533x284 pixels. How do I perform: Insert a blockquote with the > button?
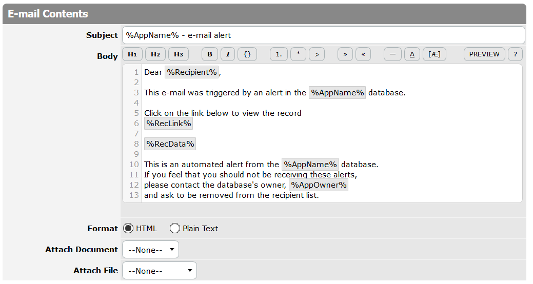(x=317, y=54)
